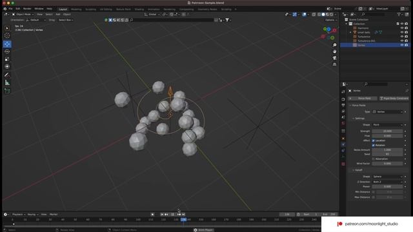Open the Physics properties tab
Image resolution: width=413 pixels, height=232 pixels.
(343, 144)
